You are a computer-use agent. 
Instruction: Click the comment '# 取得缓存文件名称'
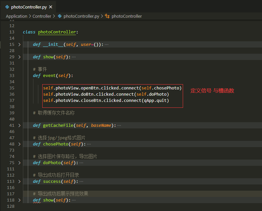(x=54, y=113)
